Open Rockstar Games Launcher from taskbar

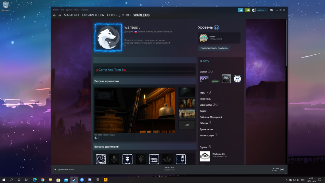click(106, 180)
